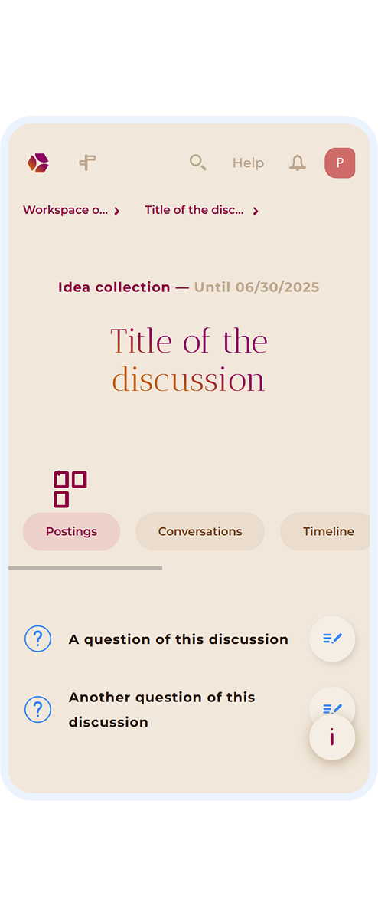
Task: Open 'A question of this discussion' item
Action: click(x=178, y=639)
